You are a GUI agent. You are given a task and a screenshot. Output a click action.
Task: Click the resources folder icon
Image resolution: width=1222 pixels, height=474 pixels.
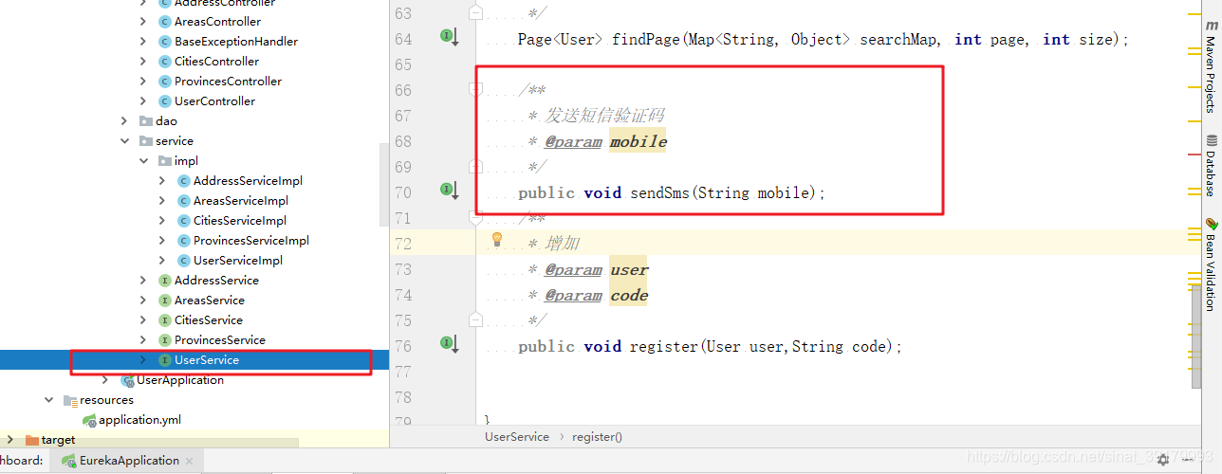pos(70,400)
